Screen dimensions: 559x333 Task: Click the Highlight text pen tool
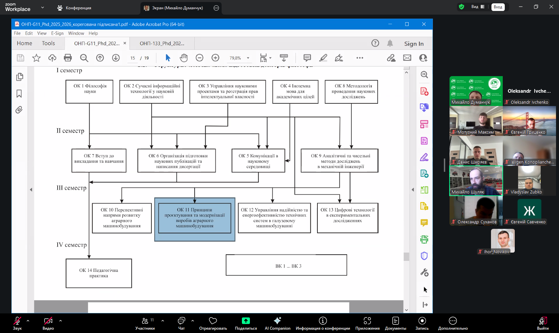click(323, 58)
